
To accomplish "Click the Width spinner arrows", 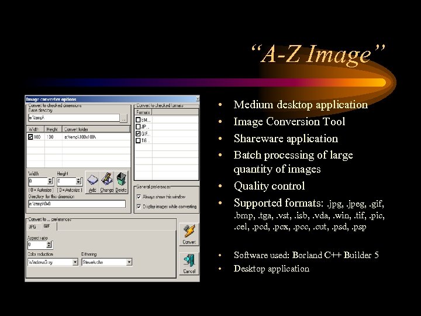I will 50,181.
